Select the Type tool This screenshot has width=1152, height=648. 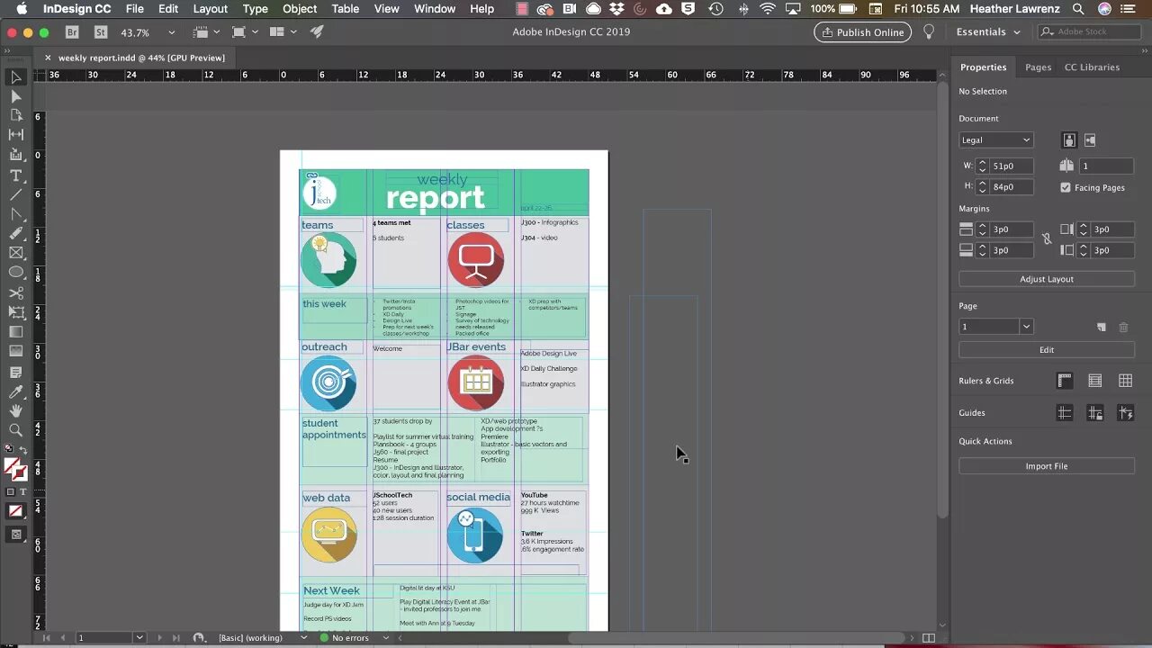coord(15,175)
